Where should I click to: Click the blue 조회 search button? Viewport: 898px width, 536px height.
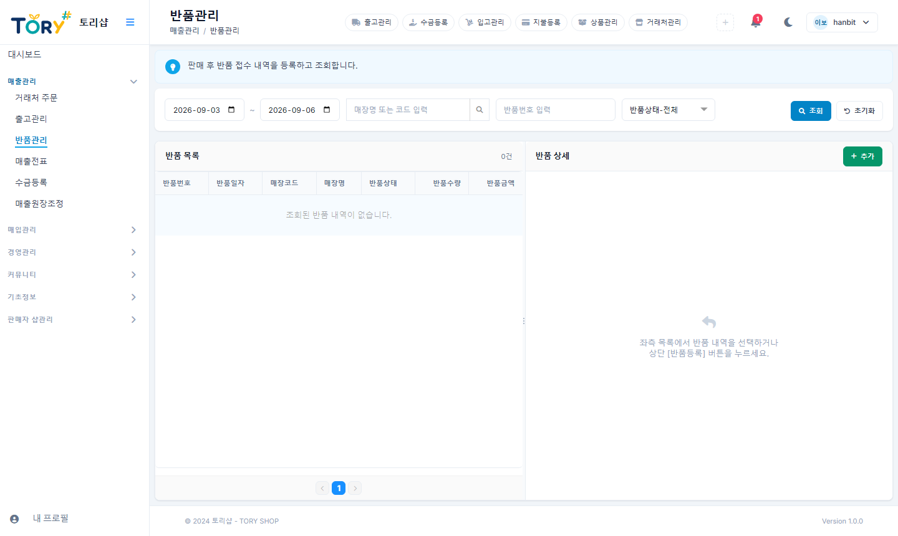coord(811,111)
